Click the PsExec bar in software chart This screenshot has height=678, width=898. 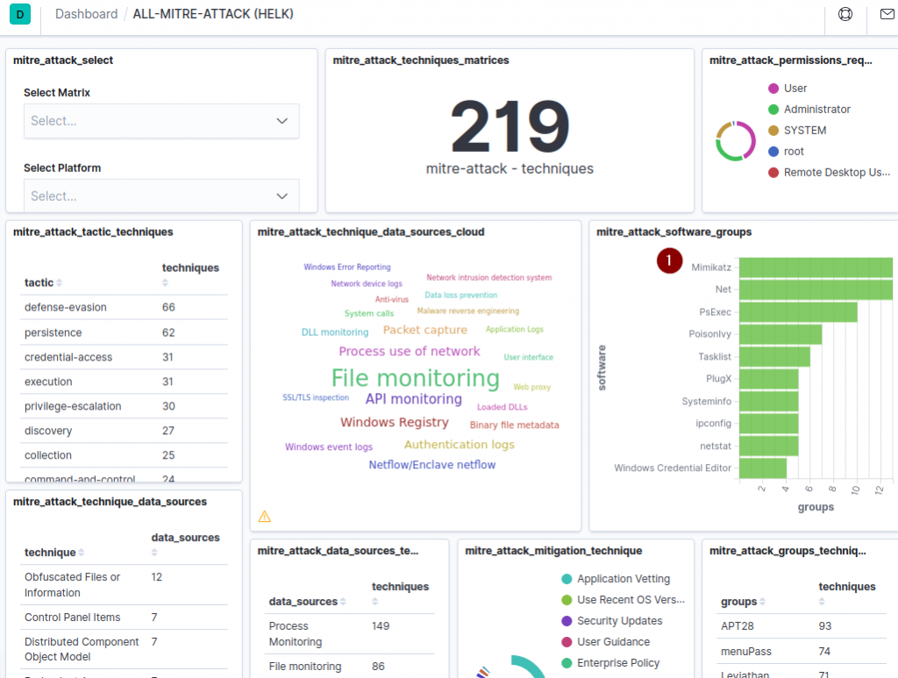(798, 312)
